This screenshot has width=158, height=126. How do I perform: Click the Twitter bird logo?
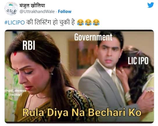pos(150,5)
